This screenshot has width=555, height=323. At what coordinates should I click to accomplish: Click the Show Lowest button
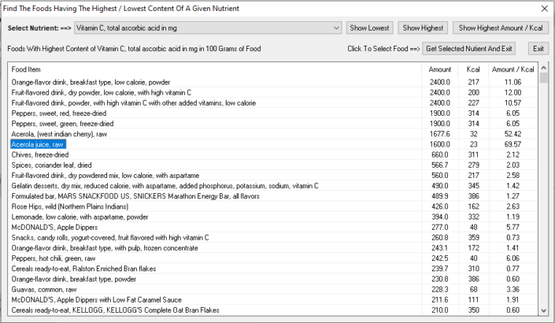click(369, 28)
